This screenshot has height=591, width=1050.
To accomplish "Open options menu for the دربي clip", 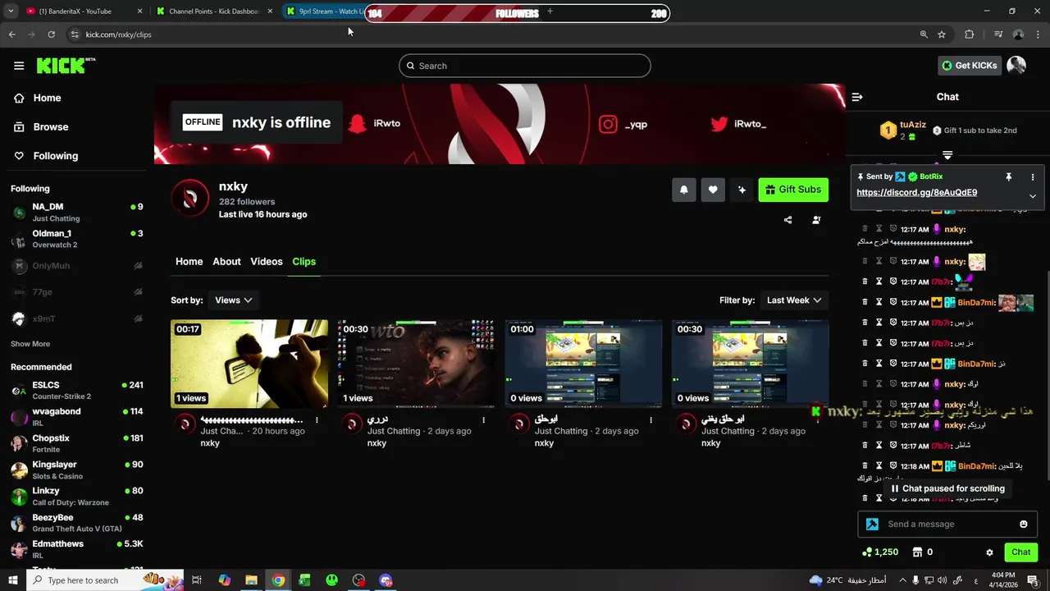I will [483, 420].
